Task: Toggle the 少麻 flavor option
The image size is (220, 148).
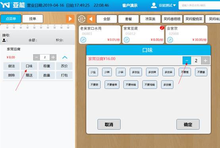Action: (121, 72)
